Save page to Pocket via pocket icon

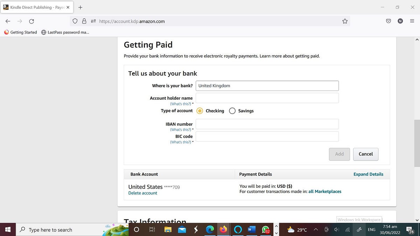tap(388, 21)
